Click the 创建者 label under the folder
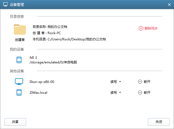Viewport: 174px width, 129px height. (20, 40)
